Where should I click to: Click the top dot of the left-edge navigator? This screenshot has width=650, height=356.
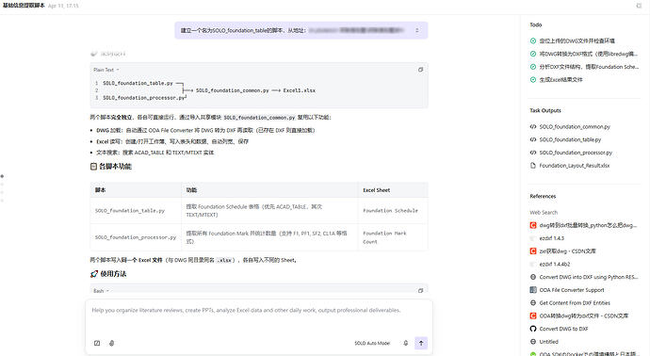point(2,176)
